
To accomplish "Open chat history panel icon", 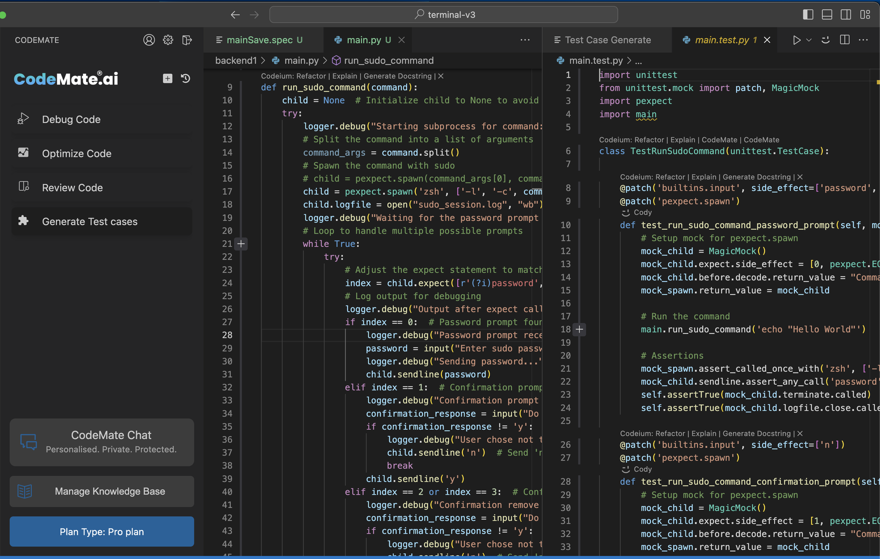I will 186,77.
